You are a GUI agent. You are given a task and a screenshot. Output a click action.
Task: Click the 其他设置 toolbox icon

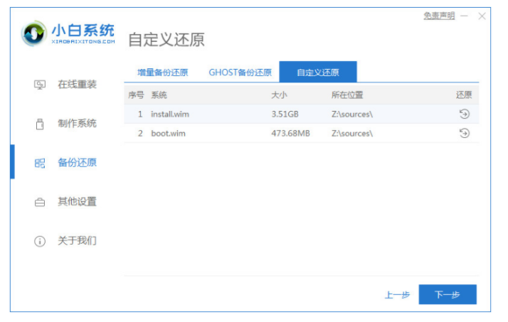40,202
